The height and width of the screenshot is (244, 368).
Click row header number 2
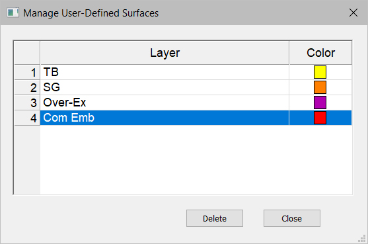pyautogui.click(x=27, y=87)
